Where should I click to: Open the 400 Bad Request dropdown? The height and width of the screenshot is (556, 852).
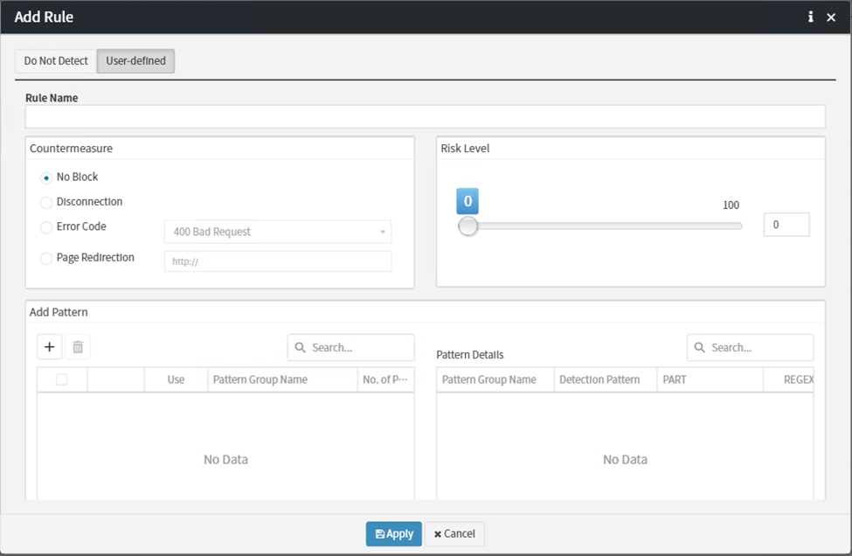(x=277, y=232)
